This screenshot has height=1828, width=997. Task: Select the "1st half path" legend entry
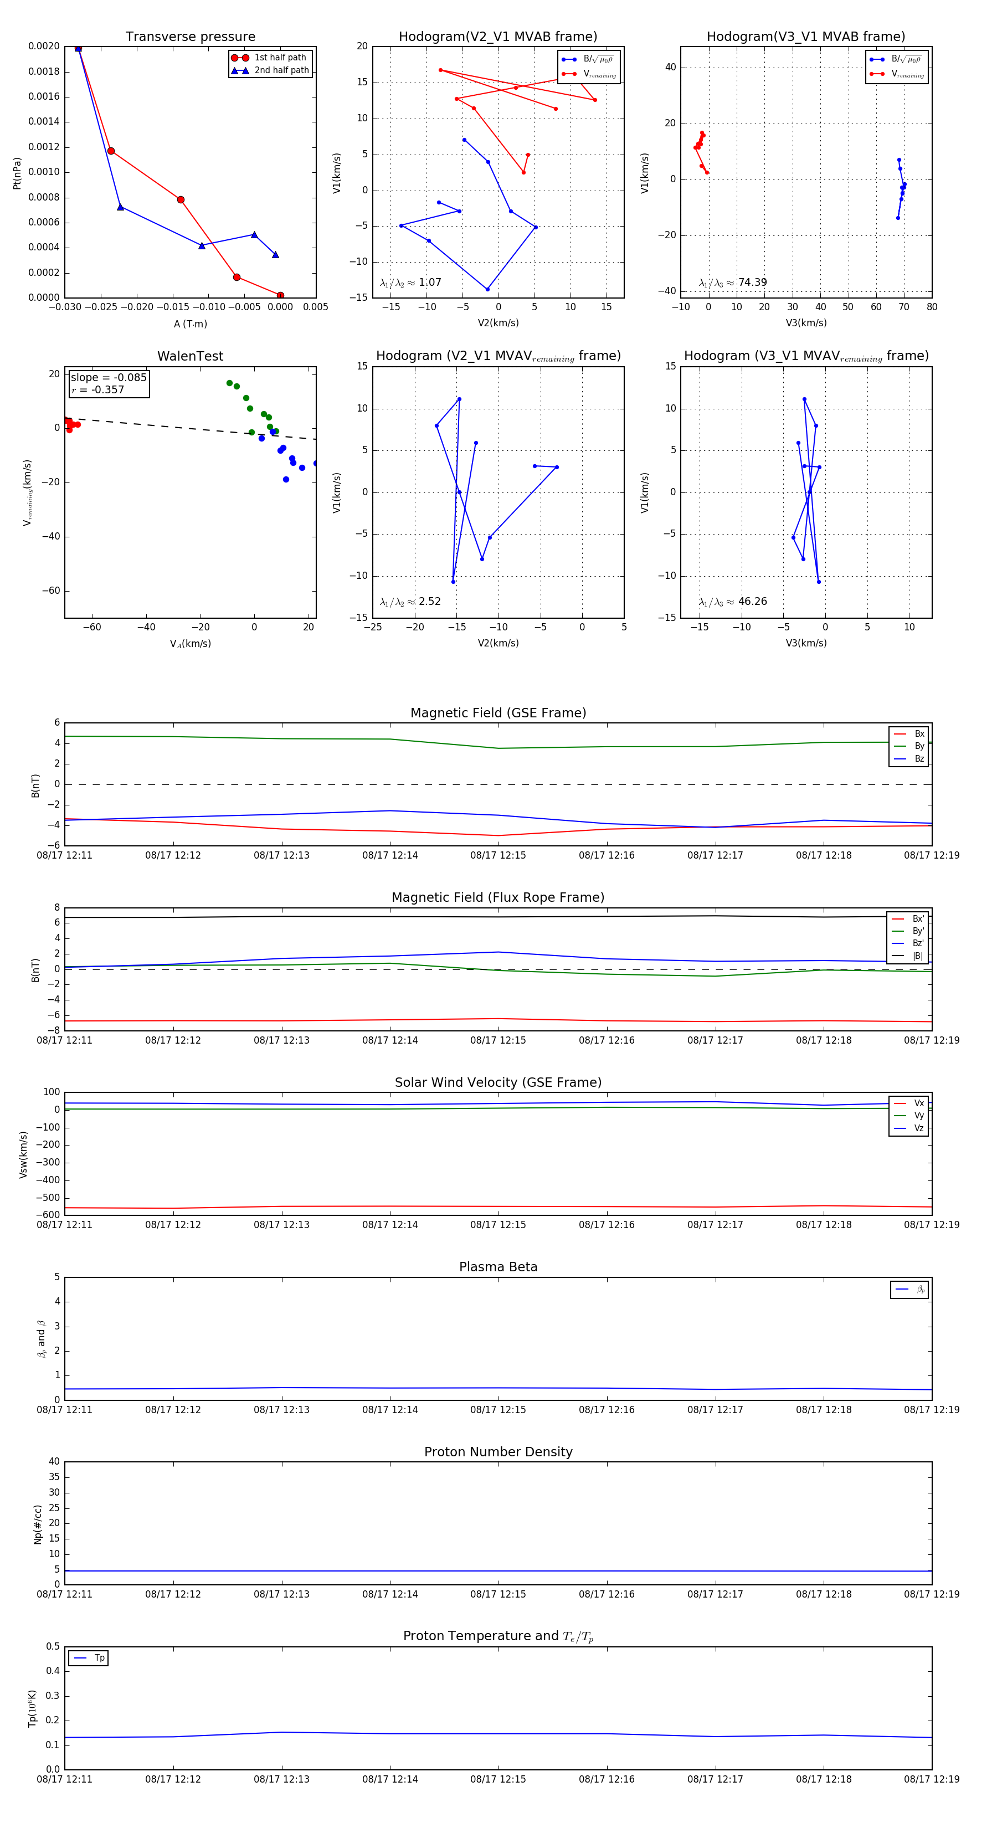[x=270, y=58]
